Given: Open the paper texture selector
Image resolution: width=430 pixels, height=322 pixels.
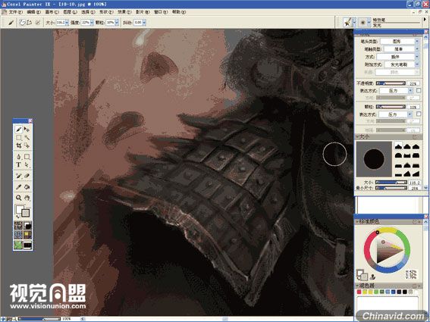Looking at the screenshot, I should coord(18,226).
